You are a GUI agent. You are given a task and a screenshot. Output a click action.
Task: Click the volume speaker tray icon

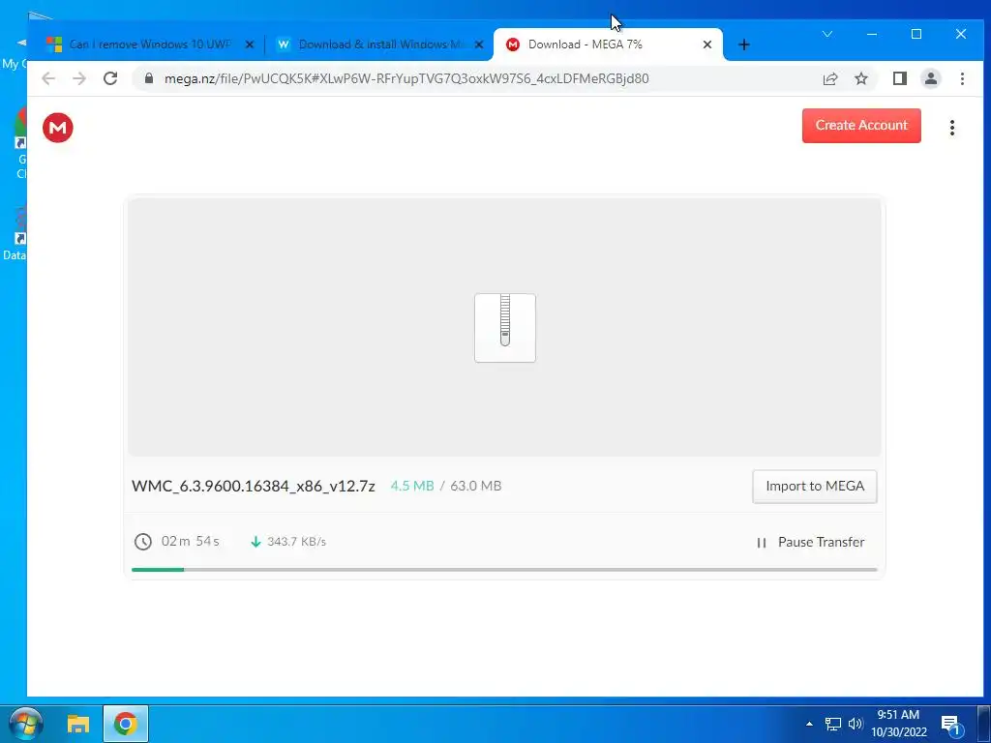pos(856,724)
